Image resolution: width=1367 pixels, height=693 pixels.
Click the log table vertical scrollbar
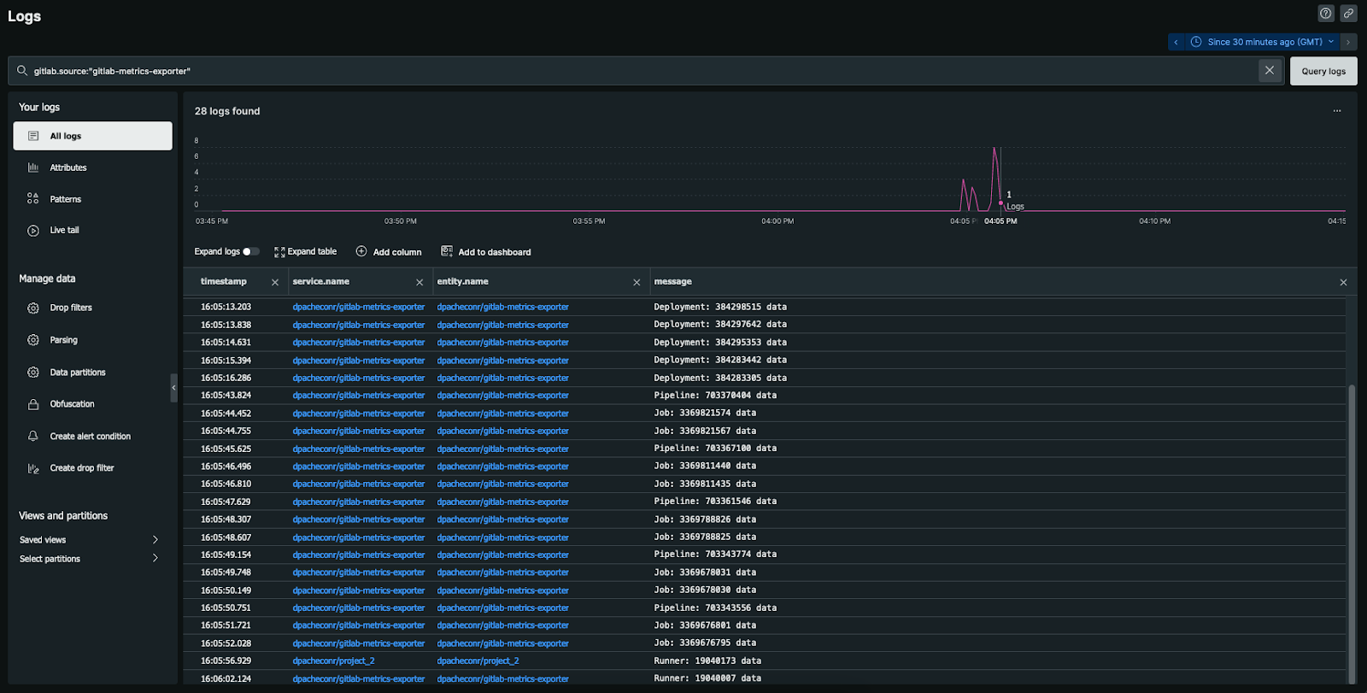point(1352,530)
